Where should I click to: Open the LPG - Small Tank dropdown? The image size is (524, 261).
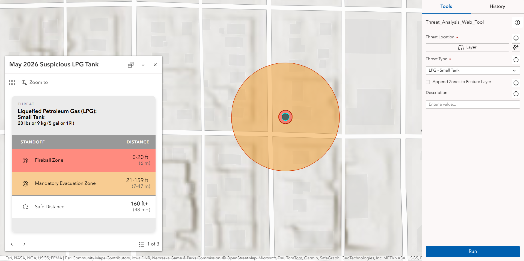pos(473,70)
